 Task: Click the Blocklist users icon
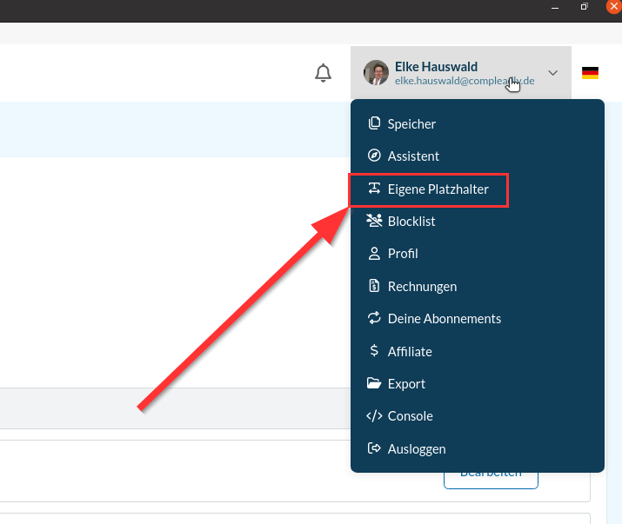click(x=375, y=222)
